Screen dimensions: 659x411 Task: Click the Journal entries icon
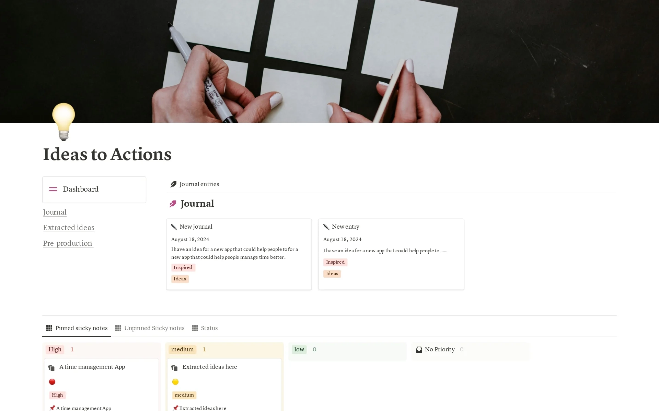coord(173,184)
